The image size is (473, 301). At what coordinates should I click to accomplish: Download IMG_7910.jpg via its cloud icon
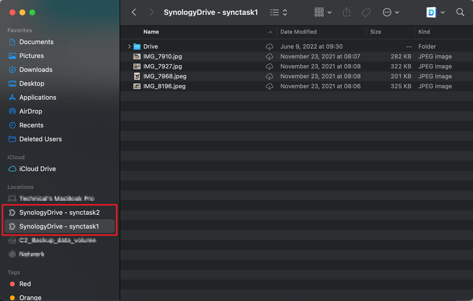tap(270, 57)
